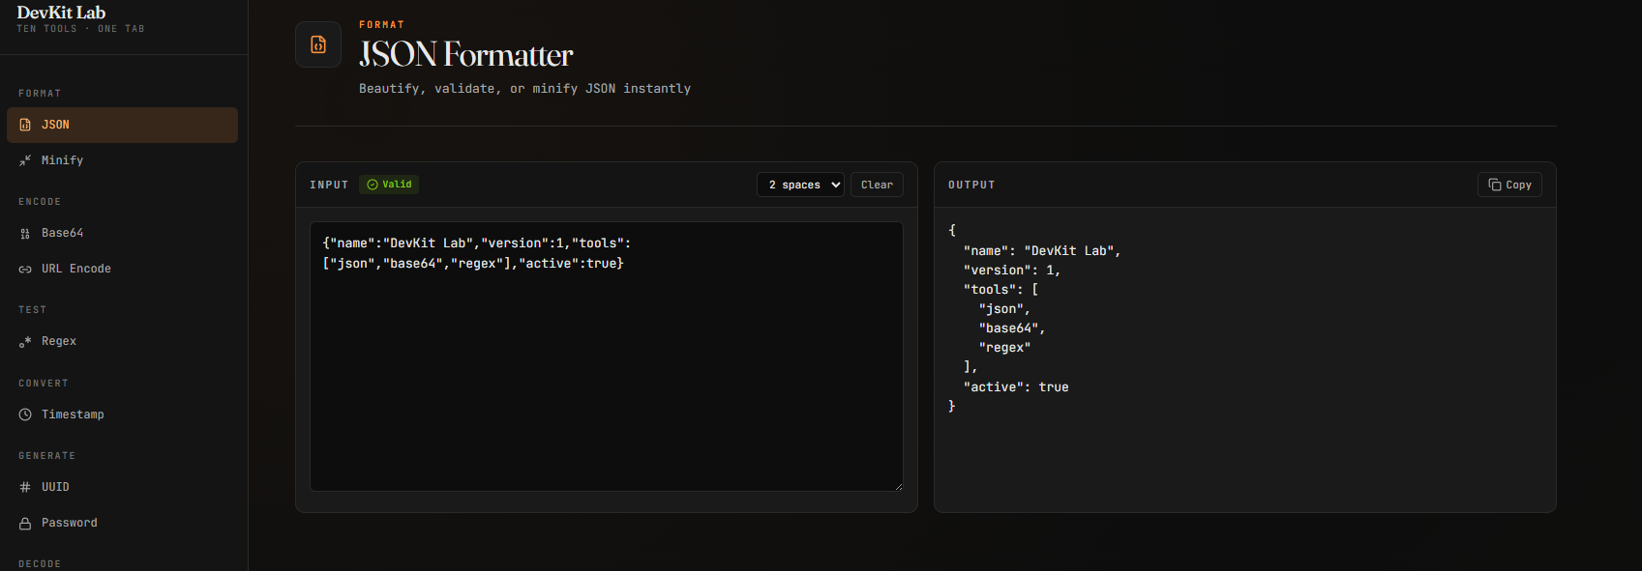The height and width of the screenshot is (571, 1642).
Task: Click the Timestamp clock icon
Action: 25,414
